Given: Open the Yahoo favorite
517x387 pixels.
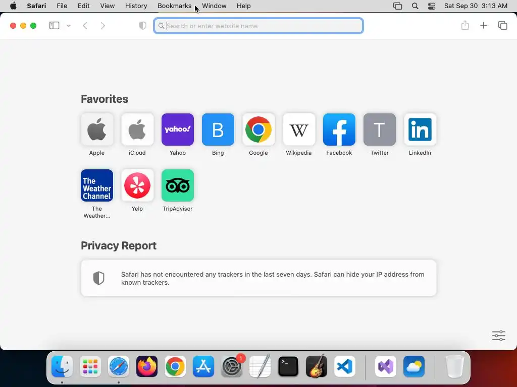Looking at the screenshot, I should click(x=178, y=130).
